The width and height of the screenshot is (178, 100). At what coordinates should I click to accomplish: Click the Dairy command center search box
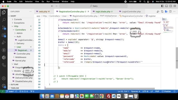(x=93, y=6)
